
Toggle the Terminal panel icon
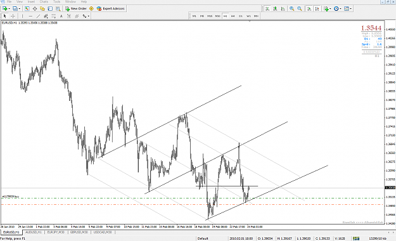click(50, 9)
